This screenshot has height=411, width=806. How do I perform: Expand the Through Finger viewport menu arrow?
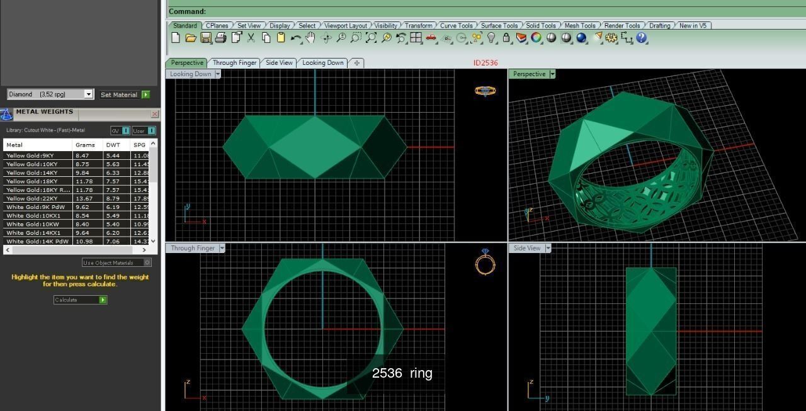pos(222,248)
